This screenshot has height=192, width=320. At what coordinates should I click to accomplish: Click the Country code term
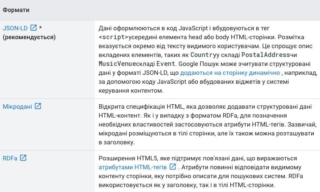coord(203,55)
